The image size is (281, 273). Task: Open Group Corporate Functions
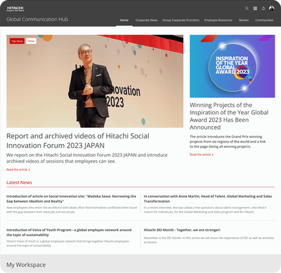pyautogui.click(x=181, y=20)
